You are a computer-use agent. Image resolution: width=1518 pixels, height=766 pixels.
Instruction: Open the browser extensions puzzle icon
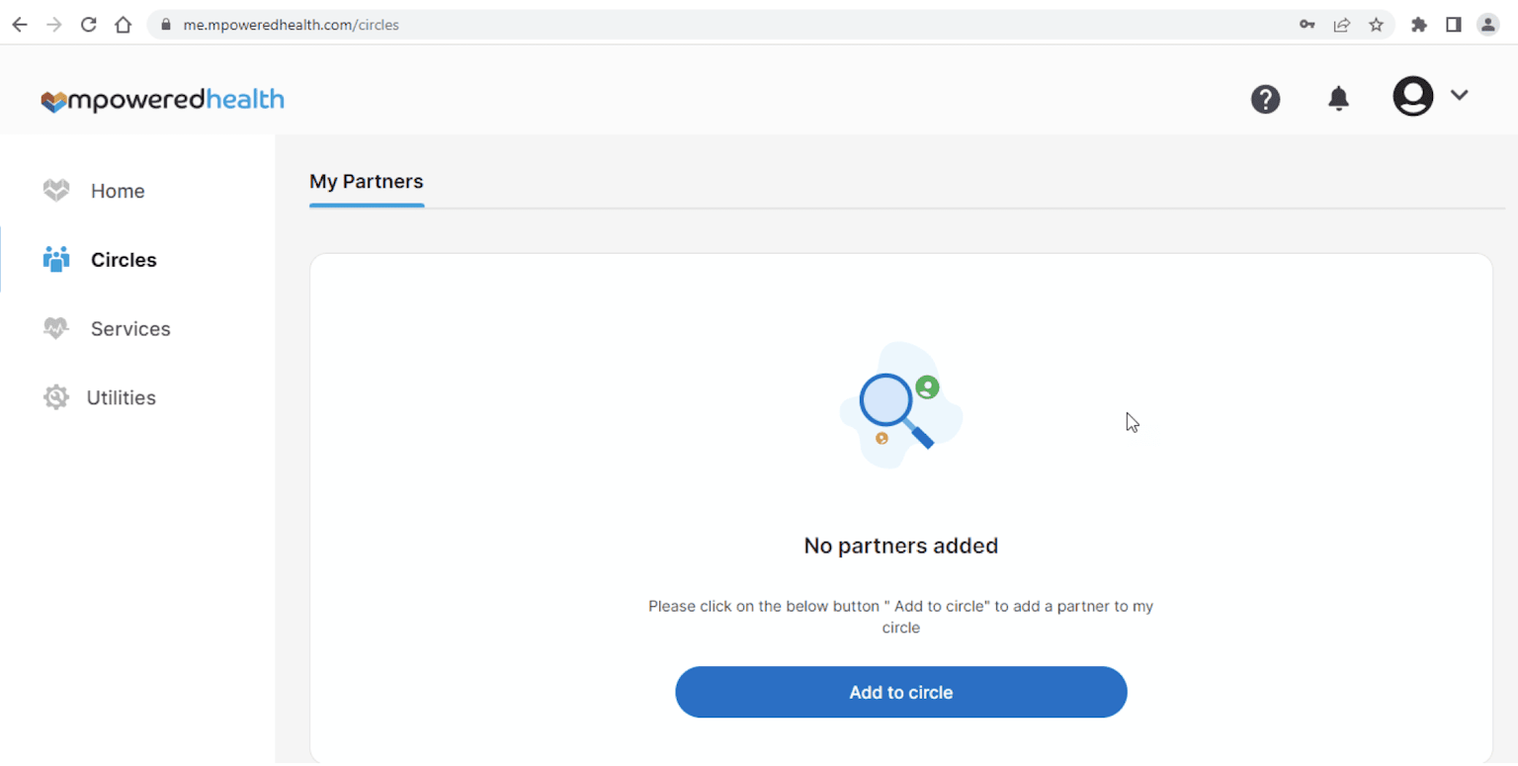pos(1419,24)
